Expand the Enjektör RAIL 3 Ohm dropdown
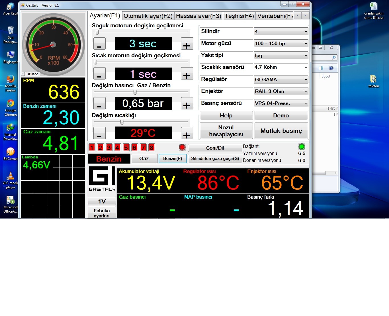 click(x=281, y=91)
